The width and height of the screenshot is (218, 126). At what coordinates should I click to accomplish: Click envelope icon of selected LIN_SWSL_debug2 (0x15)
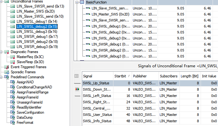point(13,27)
